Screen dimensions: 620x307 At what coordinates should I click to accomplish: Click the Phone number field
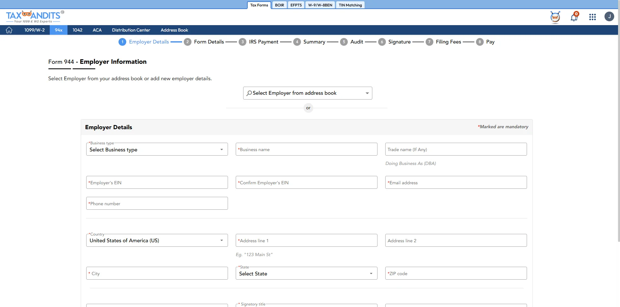[157, 203]
